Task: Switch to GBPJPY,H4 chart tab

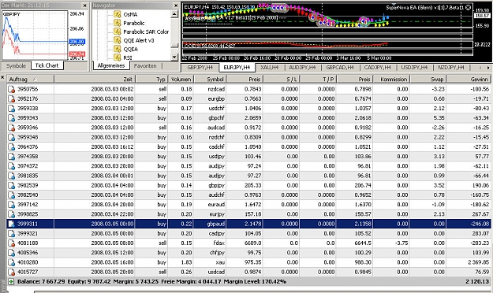Action: (x=200, y=68)
